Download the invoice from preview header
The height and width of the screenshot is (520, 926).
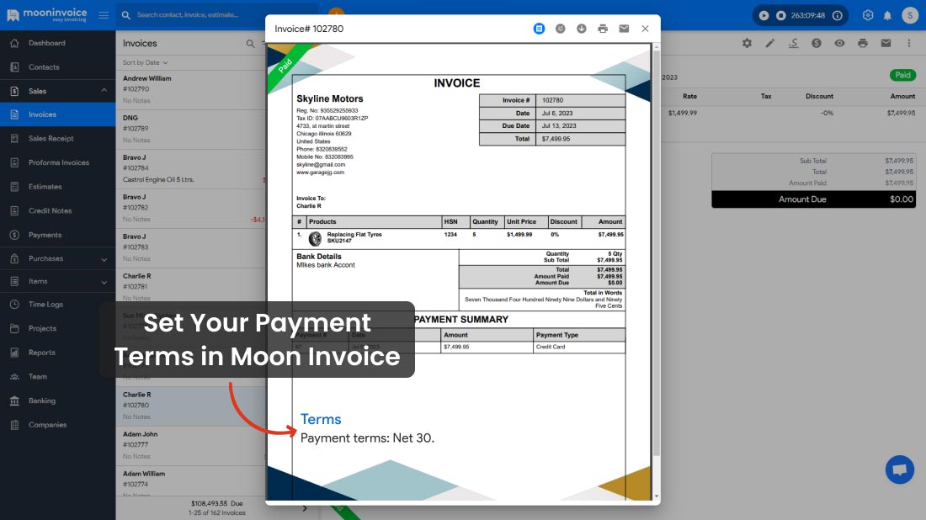(582, 29)
